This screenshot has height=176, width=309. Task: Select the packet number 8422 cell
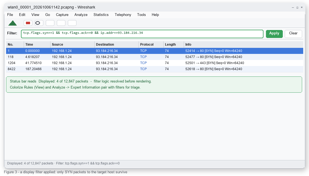click(x=12, y=69)
